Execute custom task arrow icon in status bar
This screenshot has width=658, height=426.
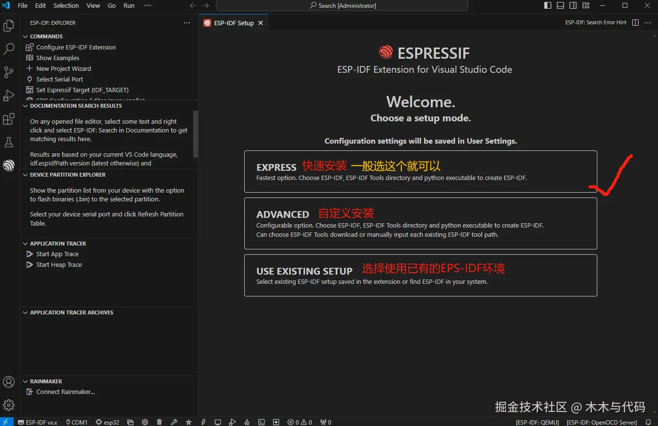coord(276,422)
